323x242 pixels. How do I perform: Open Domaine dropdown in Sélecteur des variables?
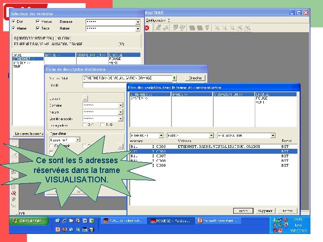138,22
